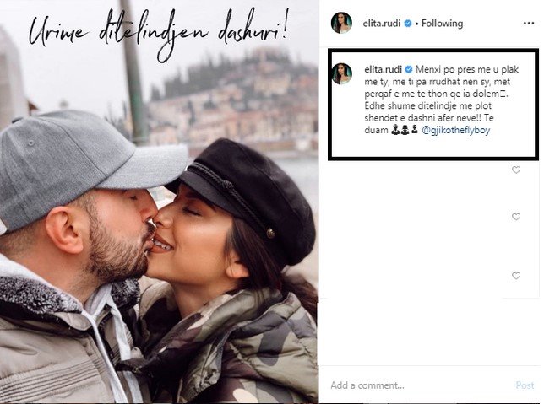Screen dimensions: 544x404
Task: Like the first comment with its heart
Action: pyautogui.click(x=516, y=170)
